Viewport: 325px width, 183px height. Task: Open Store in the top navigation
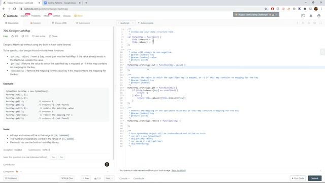[x=79, y=16]
